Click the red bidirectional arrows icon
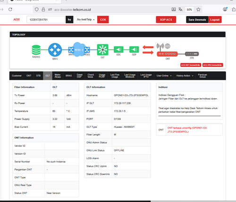This screenshot has height=202, width=236. coord(148,50)
